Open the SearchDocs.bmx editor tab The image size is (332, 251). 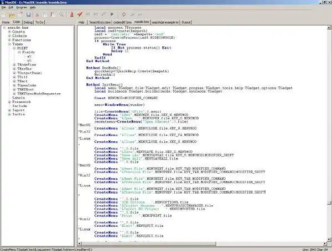coord(100,22)
